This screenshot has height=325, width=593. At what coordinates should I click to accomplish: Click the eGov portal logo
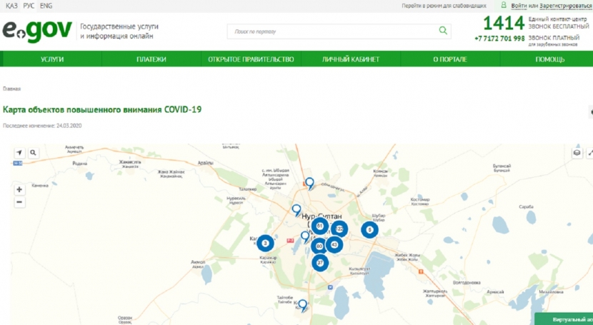click(x=37, y=31)
